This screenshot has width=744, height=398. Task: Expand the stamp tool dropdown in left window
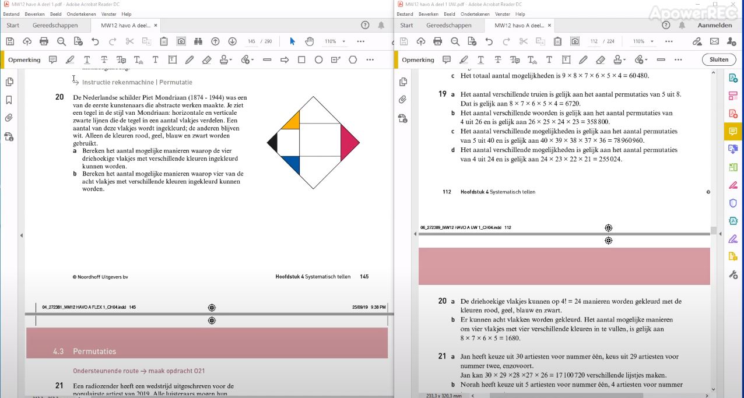pyautogui.click(x=230, y=59)
